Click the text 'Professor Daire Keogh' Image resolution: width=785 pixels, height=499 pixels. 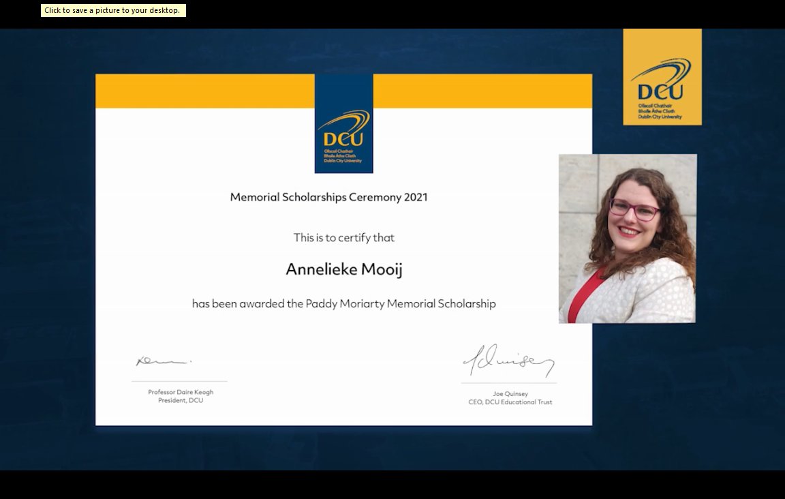(x=181, y=392)
